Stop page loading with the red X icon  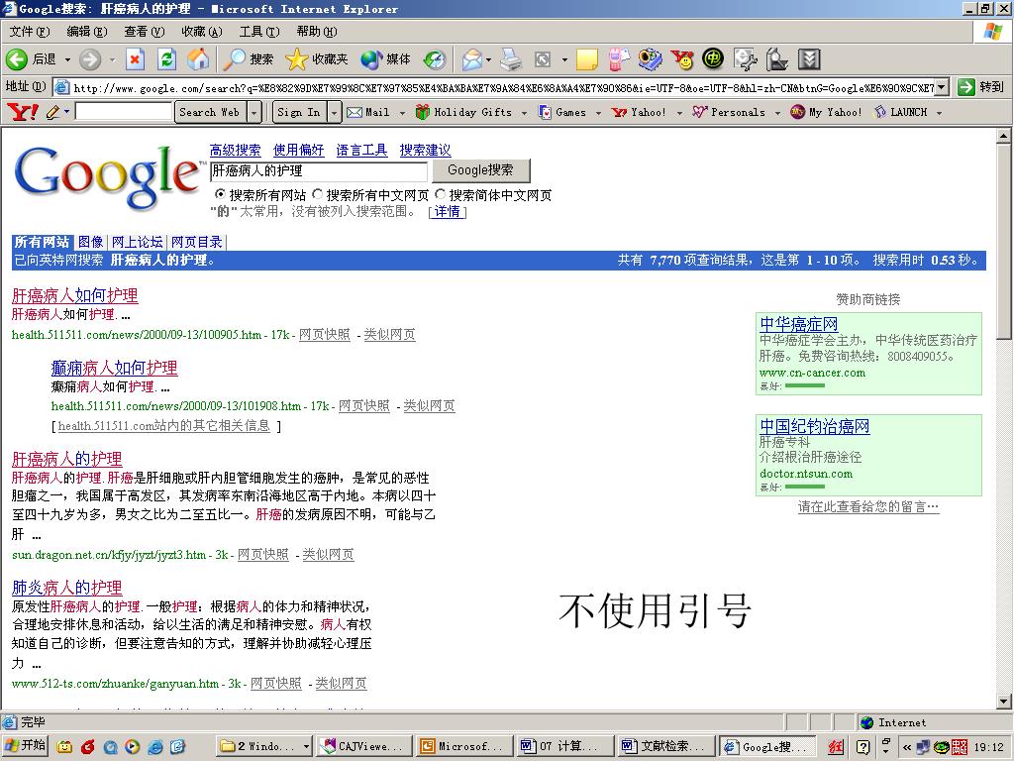point(135,59)
